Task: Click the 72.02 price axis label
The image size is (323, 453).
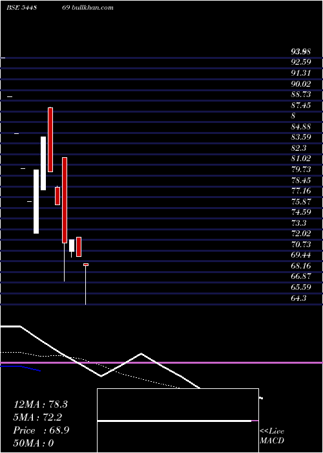Action: (x=301, y=234)
